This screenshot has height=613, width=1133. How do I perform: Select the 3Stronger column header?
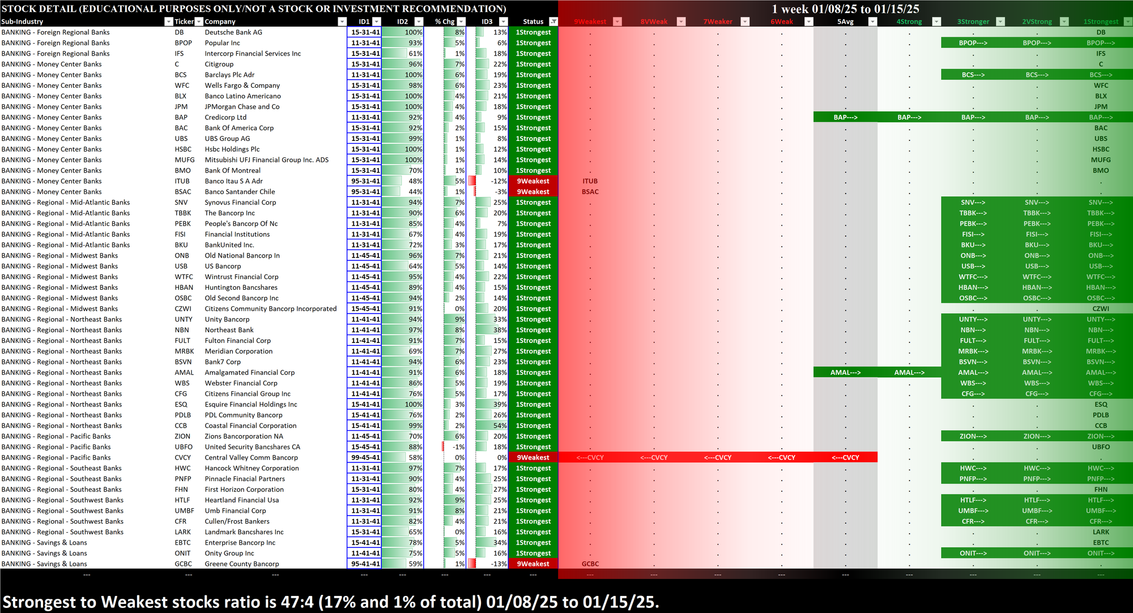[972, 22]
